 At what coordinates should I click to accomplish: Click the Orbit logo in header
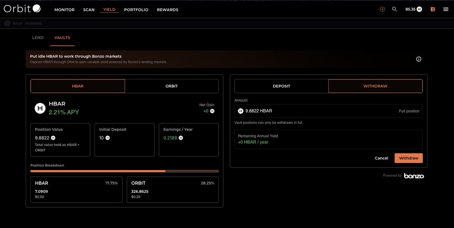(22, 9)
